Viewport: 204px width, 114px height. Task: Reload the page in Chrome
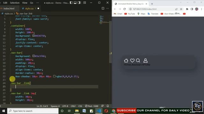click(x=125, y=9)
